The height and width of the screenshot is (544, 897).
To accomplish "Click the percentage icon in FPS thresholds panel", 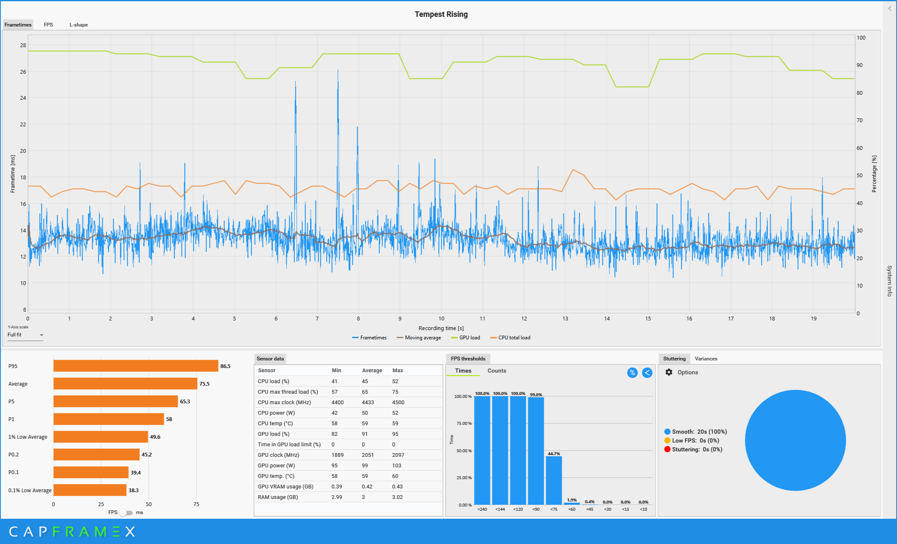I will point(632,373).
